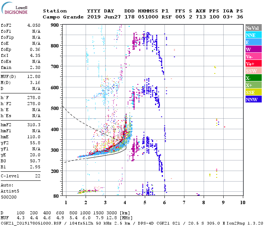Click the year 2019 in header

pos(94,17)
